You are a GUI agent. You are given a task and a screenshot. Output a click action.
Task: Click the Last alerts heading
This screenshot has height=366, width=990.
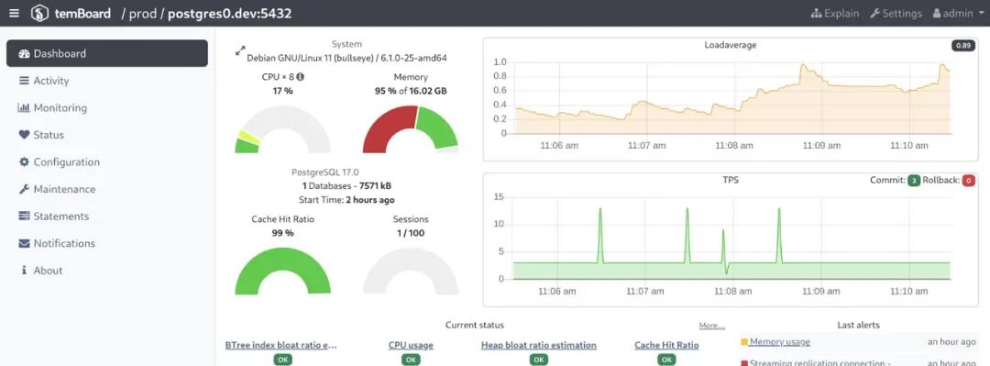click(x=858, y=325)
